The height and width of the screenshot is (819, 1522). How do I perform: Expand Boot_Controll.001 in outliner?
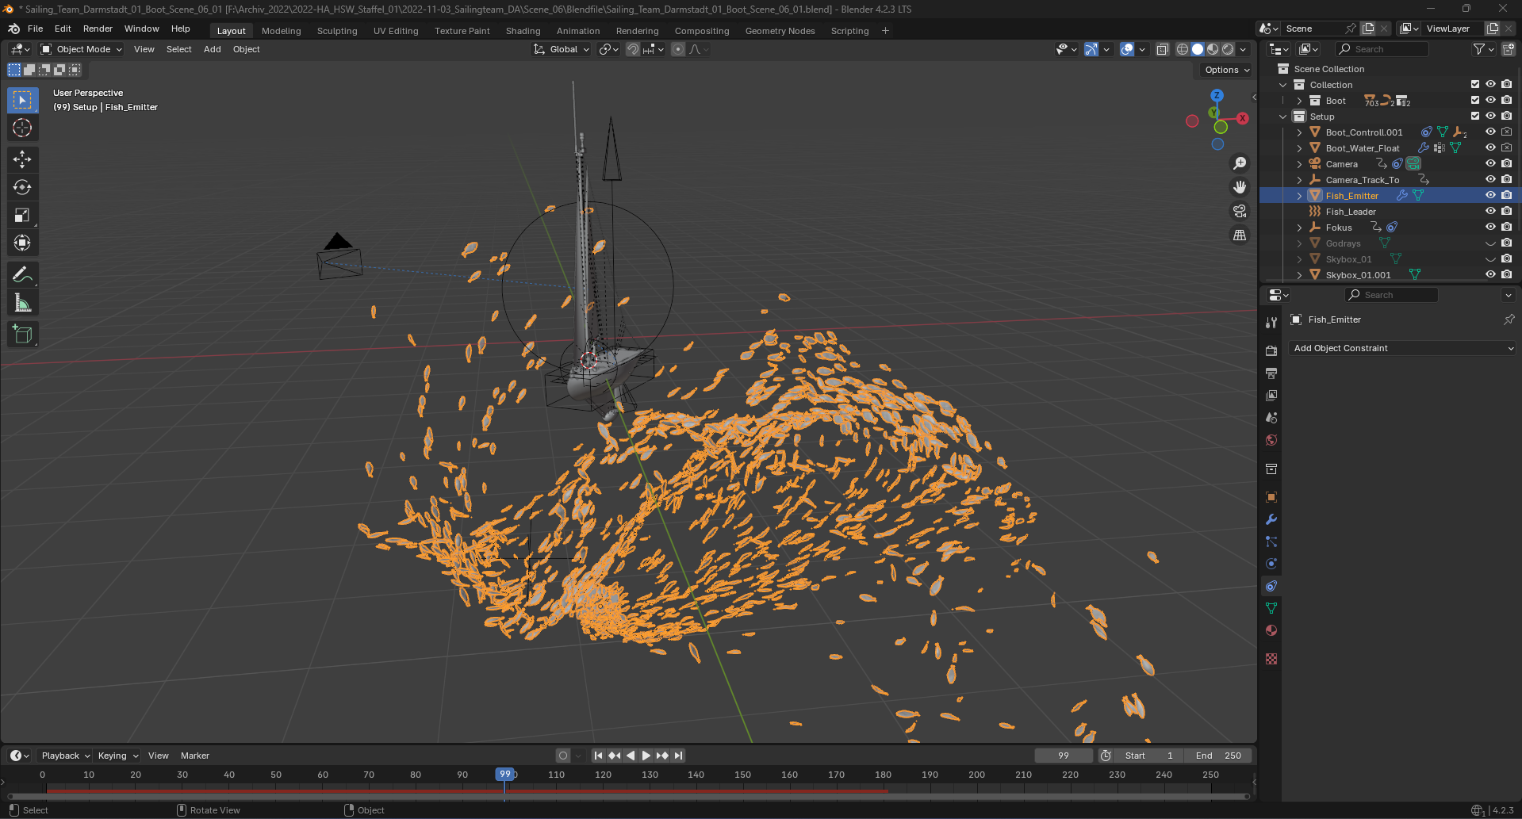click(x=1299, y=132)
